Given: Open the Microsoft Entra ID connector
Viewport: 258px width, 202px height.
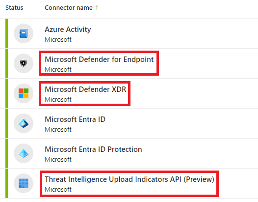Looking at the screenshot, I should [x=75, y=119].
